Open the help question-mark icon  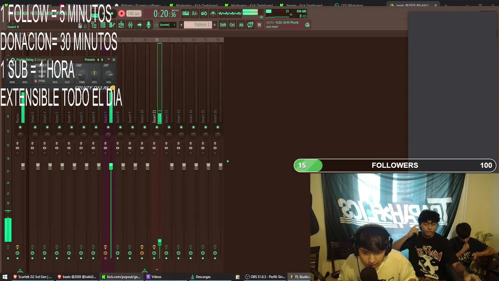[x=250, y=25]
